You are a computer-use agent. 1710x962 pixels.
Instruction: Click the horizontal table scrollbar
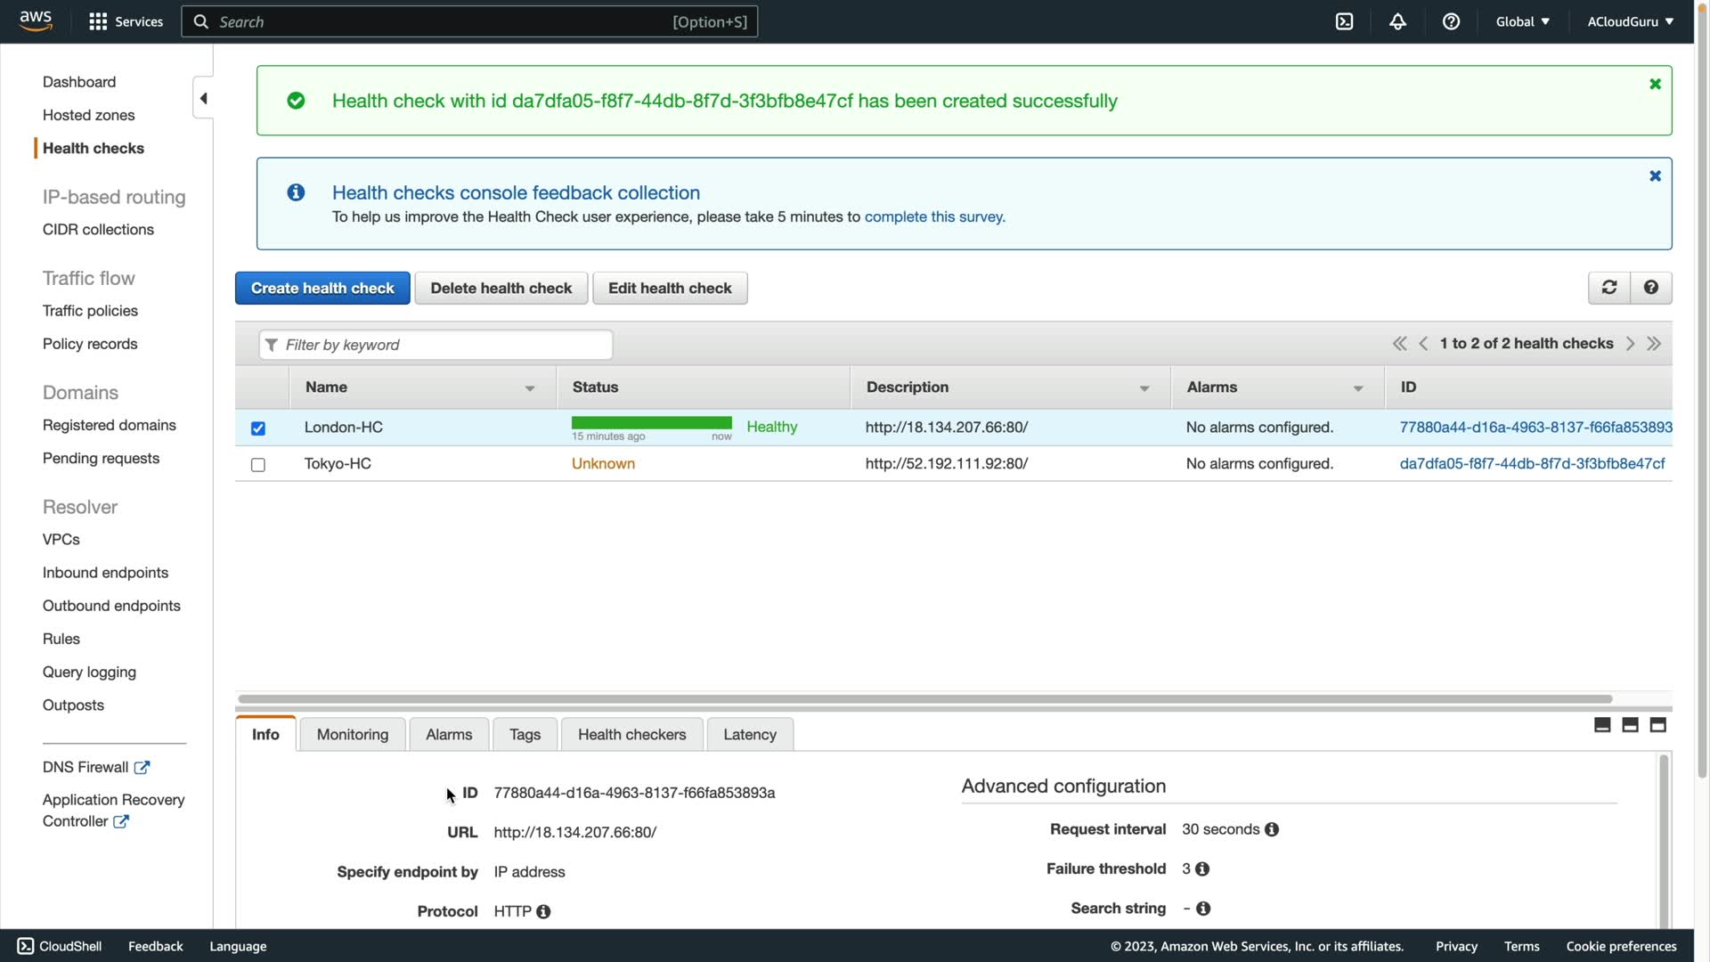[924, 699]
